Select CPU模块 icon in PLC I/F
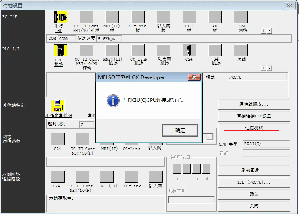Viewport: 299px width, 214px height. click(x=60, y=50)
